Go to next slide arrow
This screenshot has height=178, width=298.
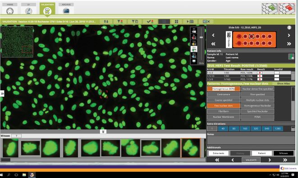click(289, 35)
